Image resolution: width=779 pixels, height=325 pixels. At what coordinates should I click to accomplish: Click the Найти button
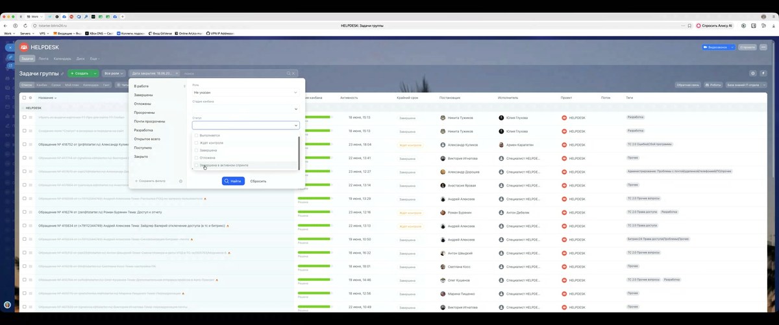[234, 181]
